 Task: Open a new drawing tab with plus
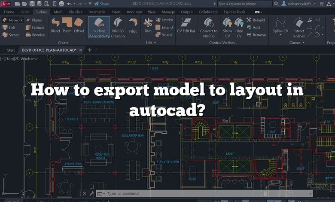90,50
